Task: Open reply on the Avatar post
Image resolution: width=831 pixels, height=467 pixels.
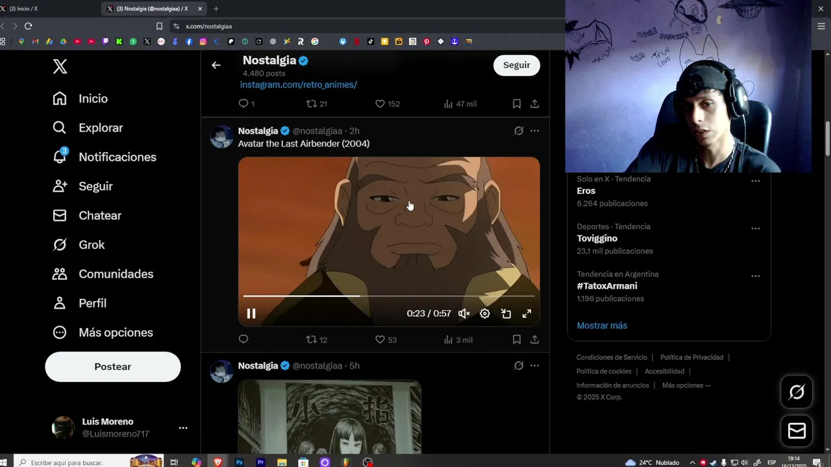Action: 243,339
